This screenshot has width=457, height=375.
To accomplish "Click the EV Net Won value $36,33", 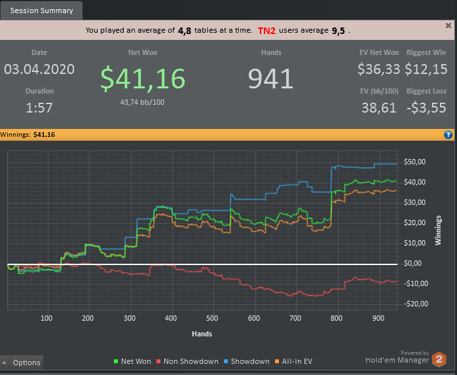I will tap(378, 69).
